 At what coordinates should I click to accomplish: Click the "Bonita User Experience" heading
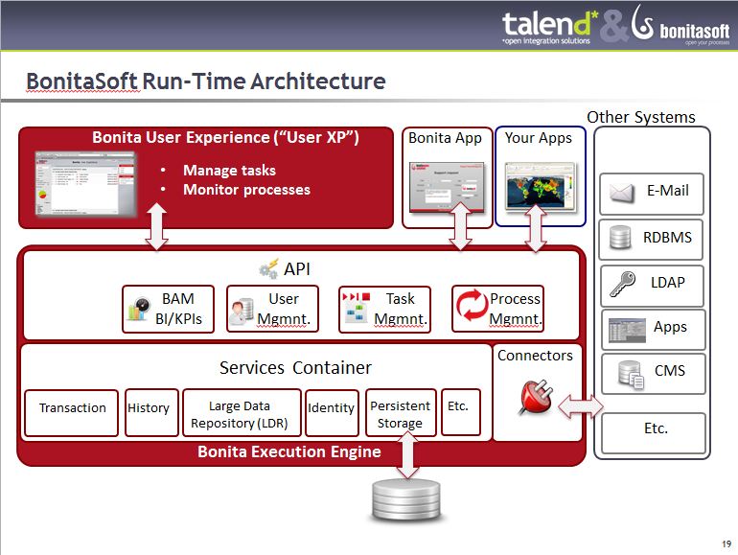click(x=225, y=137)
